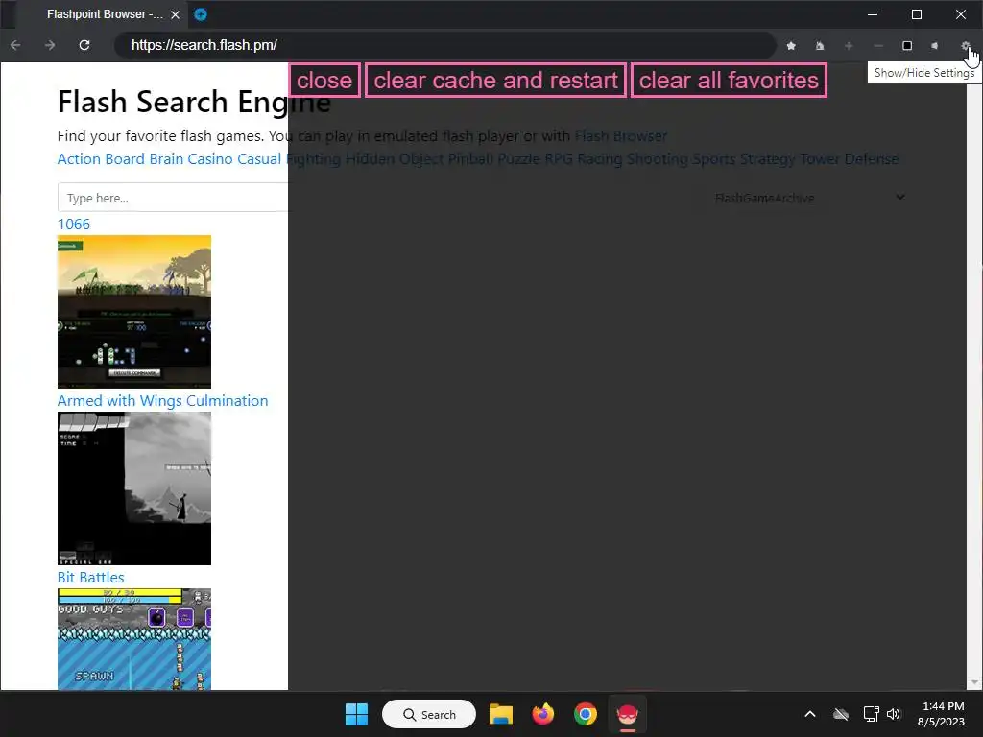Expand hidden system tray icons
Screen dimensions: 983x737
pos(810,714)
